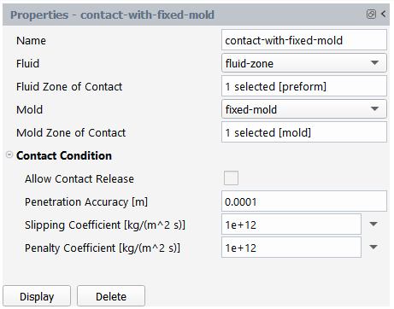Open Slipping Coefficient options arrow

pyautogui.click(x=373, y=224)
